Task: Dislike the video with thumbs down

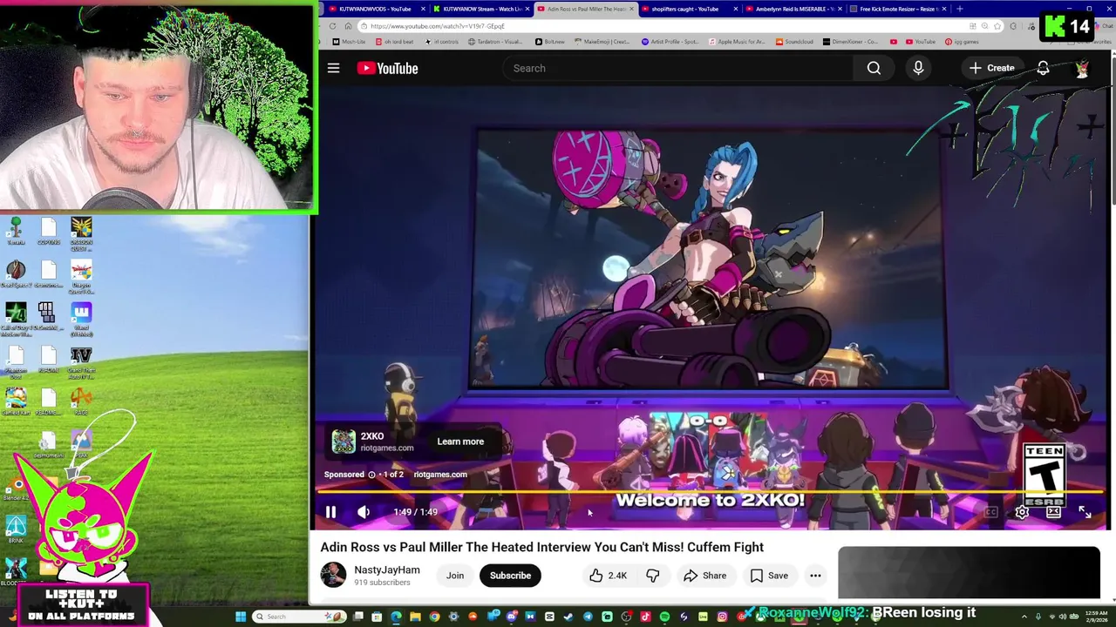Action: point(652,576)
